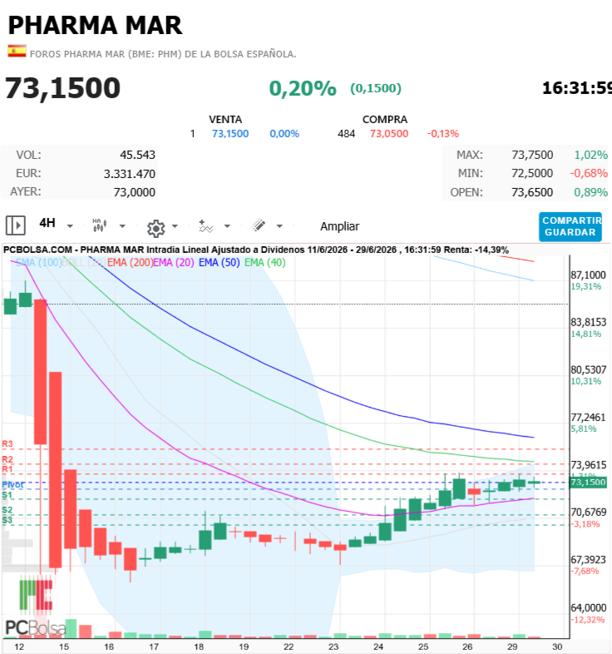612x654 pixels.
Task: Click the AYER value 73,0000
Action: [134, 192]
